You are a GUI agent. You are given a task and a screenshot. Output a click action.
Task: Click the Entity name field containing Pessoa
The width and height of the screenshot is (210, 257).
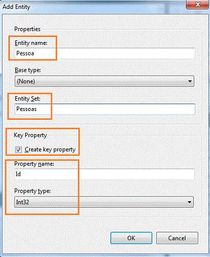coord(105,54)
